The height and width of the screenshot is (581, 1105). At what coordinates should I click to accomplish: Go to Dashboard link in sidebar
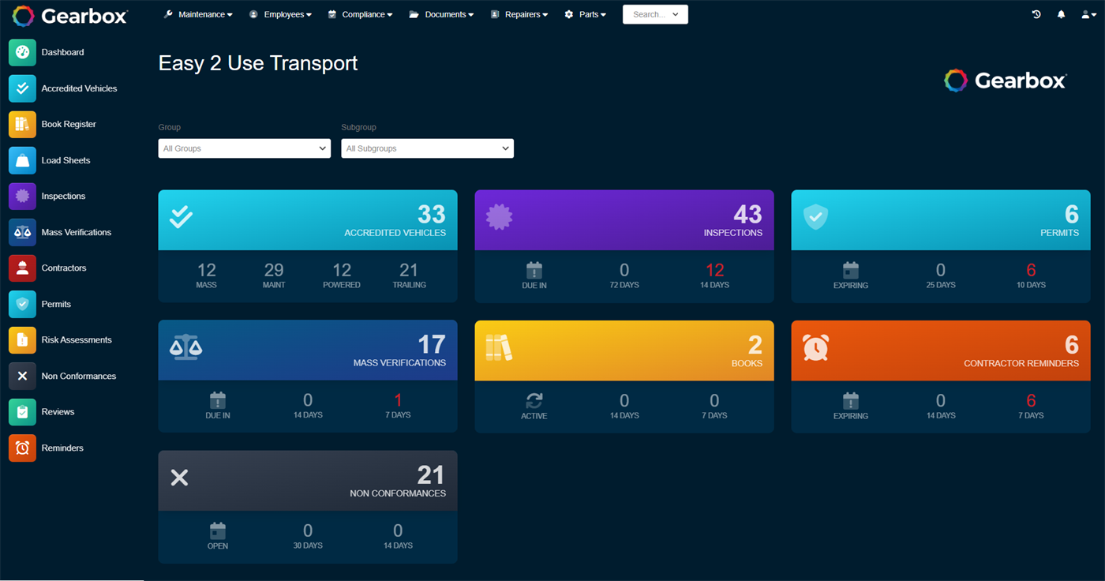pyautogui.click(x=62, y=52)
